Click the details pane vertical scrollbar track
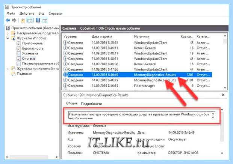Screen dimensions: 233x164 point(222,127)
